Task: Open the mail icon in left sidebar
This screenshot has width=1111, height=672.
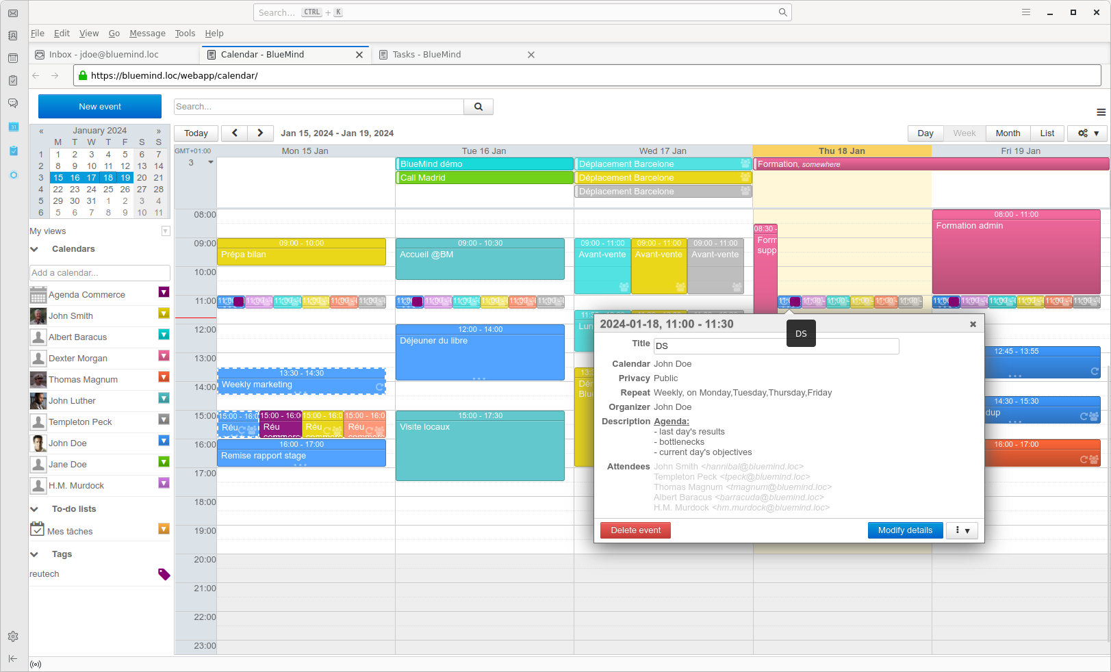Action: 13,13
